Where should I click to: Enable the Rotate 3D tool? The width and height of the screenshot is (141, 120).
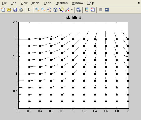click(x=55, y=10)
